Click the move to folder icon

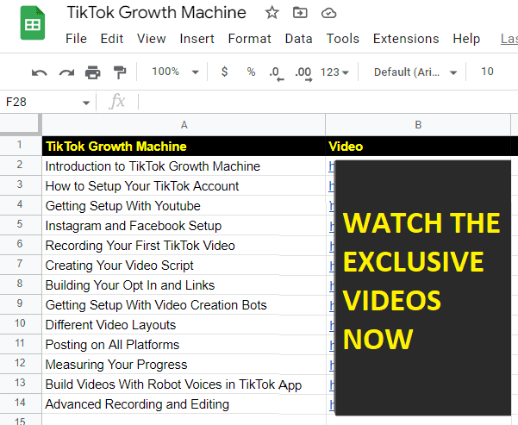[x=300, y=13]
